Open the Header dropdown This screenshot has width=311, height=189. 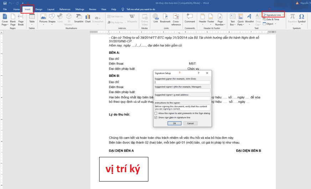(x=203, y=20)
